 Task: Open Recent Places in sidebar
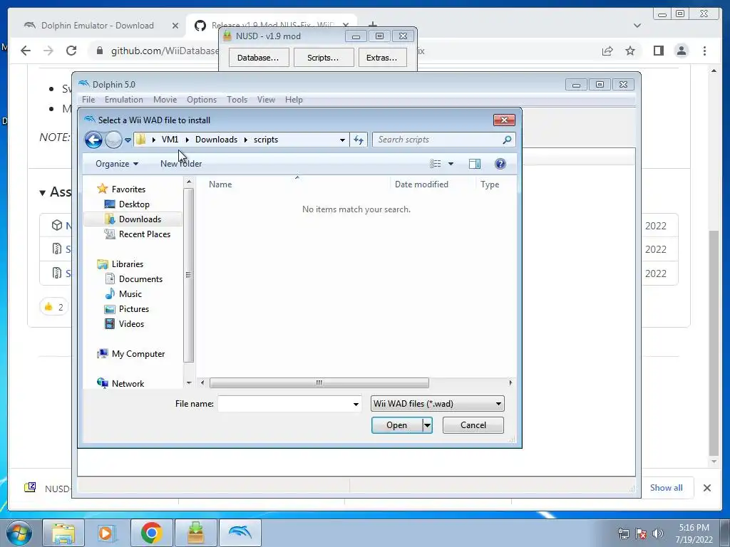tap(144, 234)
